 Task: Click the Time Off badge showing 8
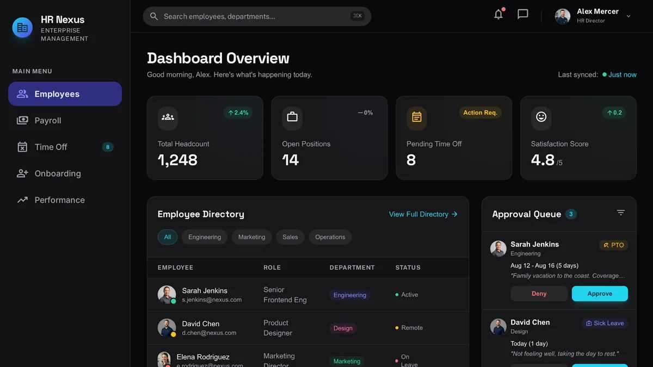pyautogui.click(x=108, y=147)
